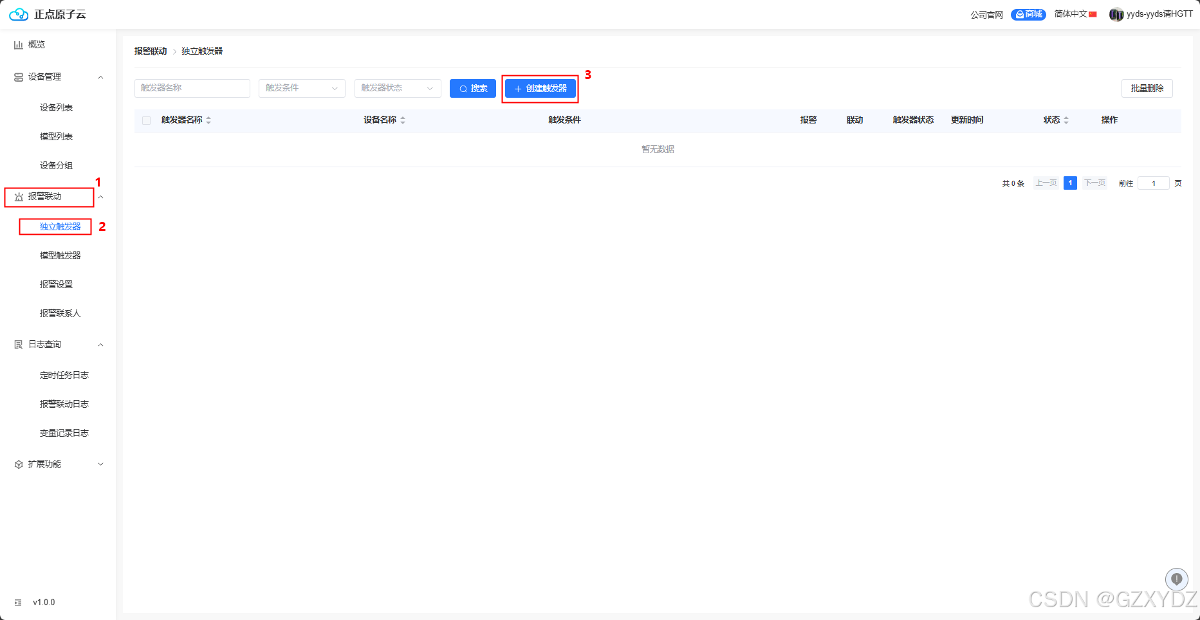1200x620 pixels.
Task: Click the v1.0.0 version label
Action: click(x=44, y=603)
